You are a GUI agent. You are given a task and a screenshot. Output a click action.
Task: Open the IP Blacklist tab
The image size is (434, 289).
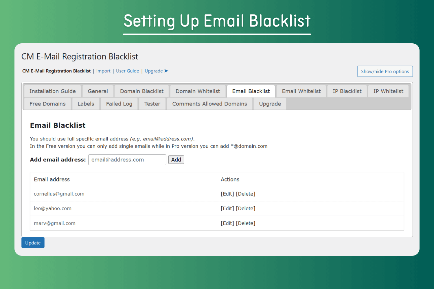(x=347, y=91)
